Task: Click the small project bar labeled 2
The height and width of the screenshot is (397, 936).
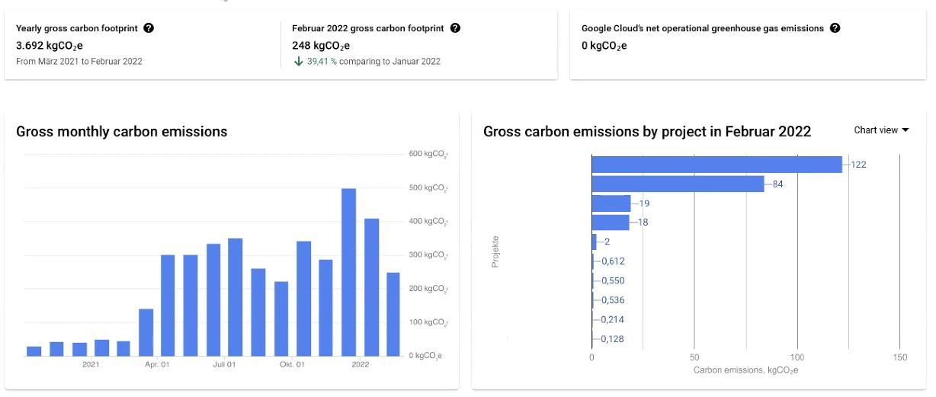Action: coord(595,242)
